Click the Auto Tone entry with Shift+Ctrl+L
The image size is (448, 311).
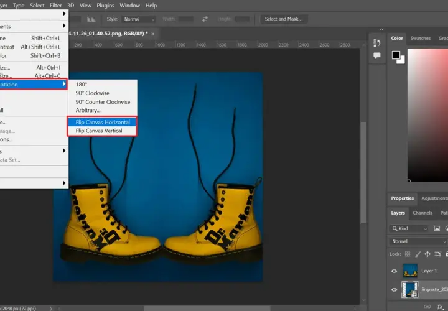pos(34,38)
